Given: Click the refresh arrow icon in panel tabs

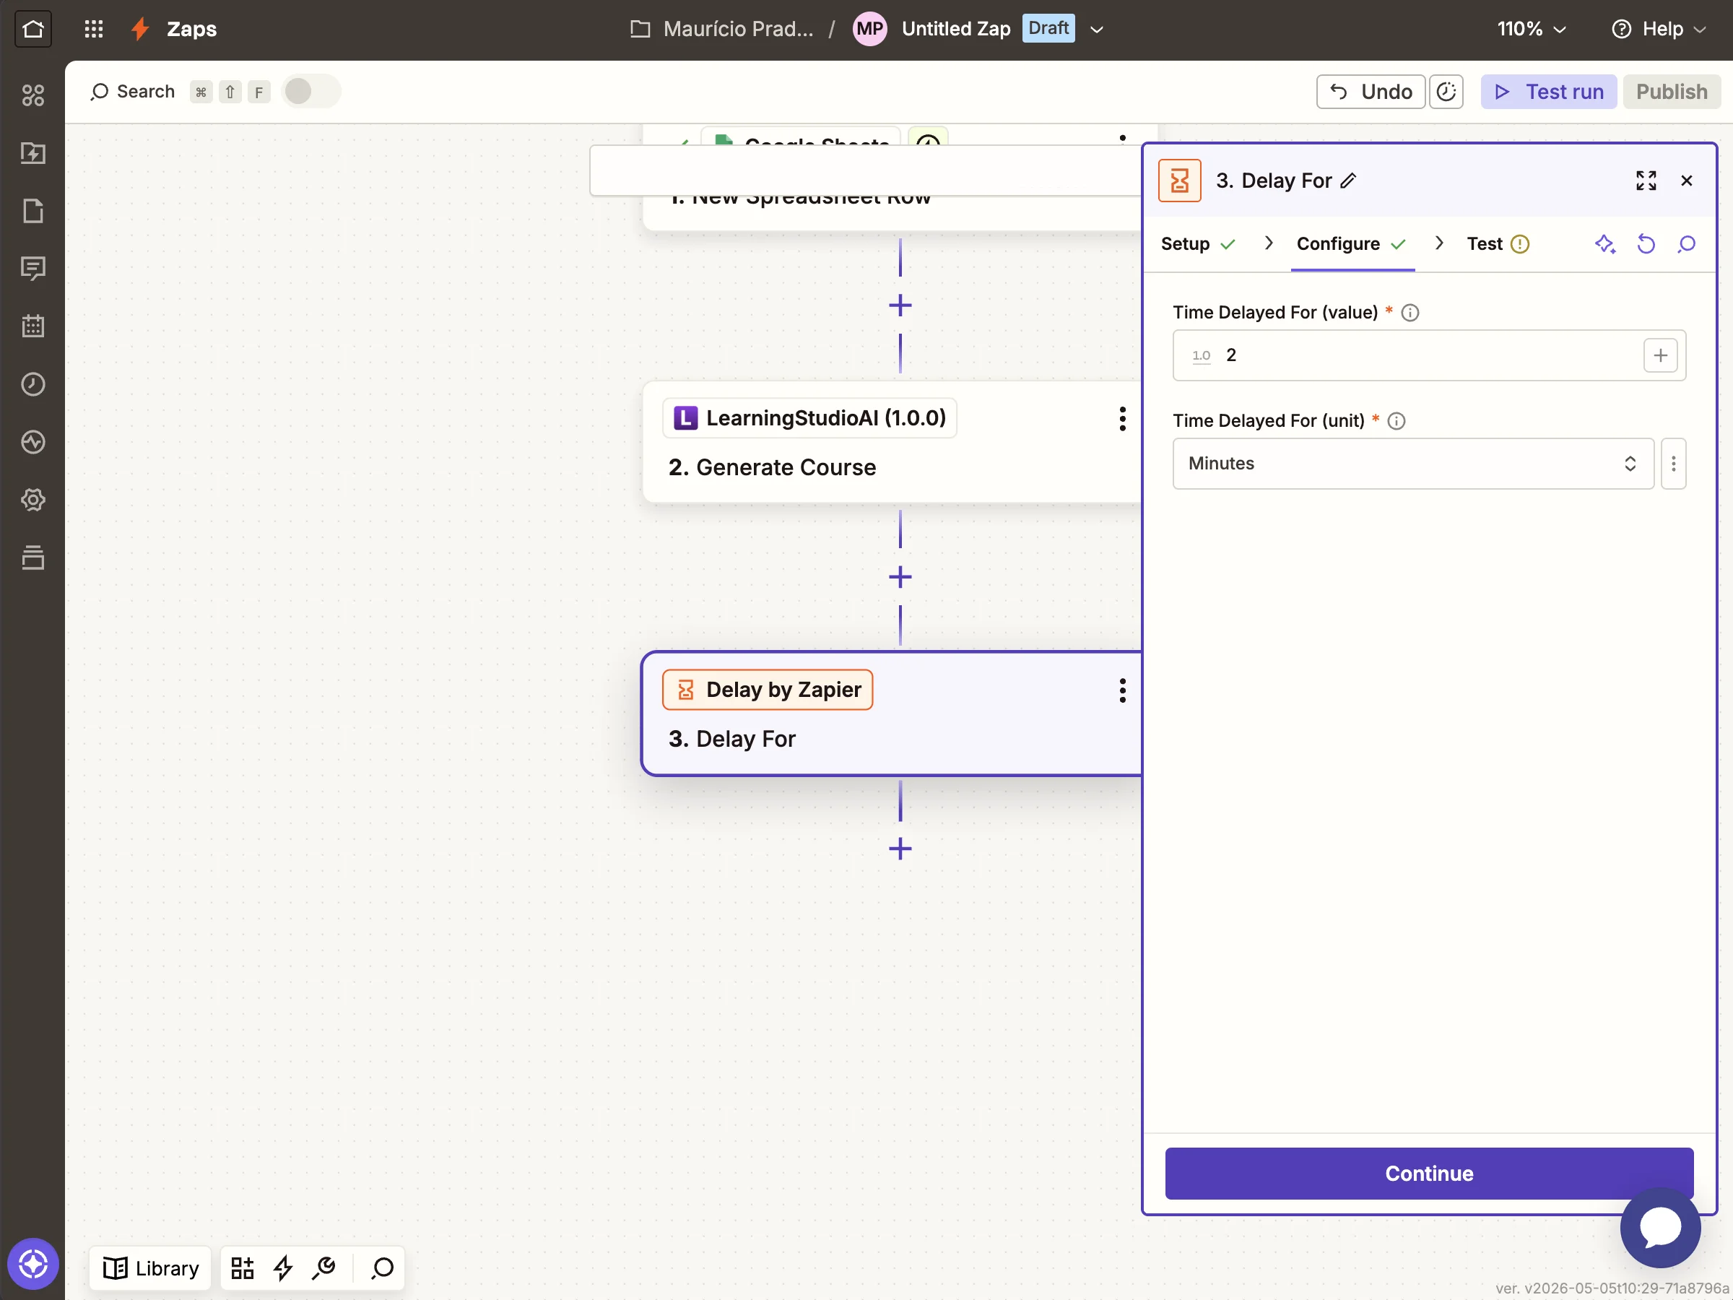Looking at the screenshot, I should [x=1645, y=245].
